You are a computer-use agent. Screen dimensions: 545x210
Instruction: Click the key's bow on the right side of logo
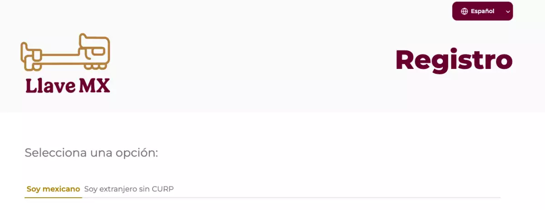(x=94, y=49)
